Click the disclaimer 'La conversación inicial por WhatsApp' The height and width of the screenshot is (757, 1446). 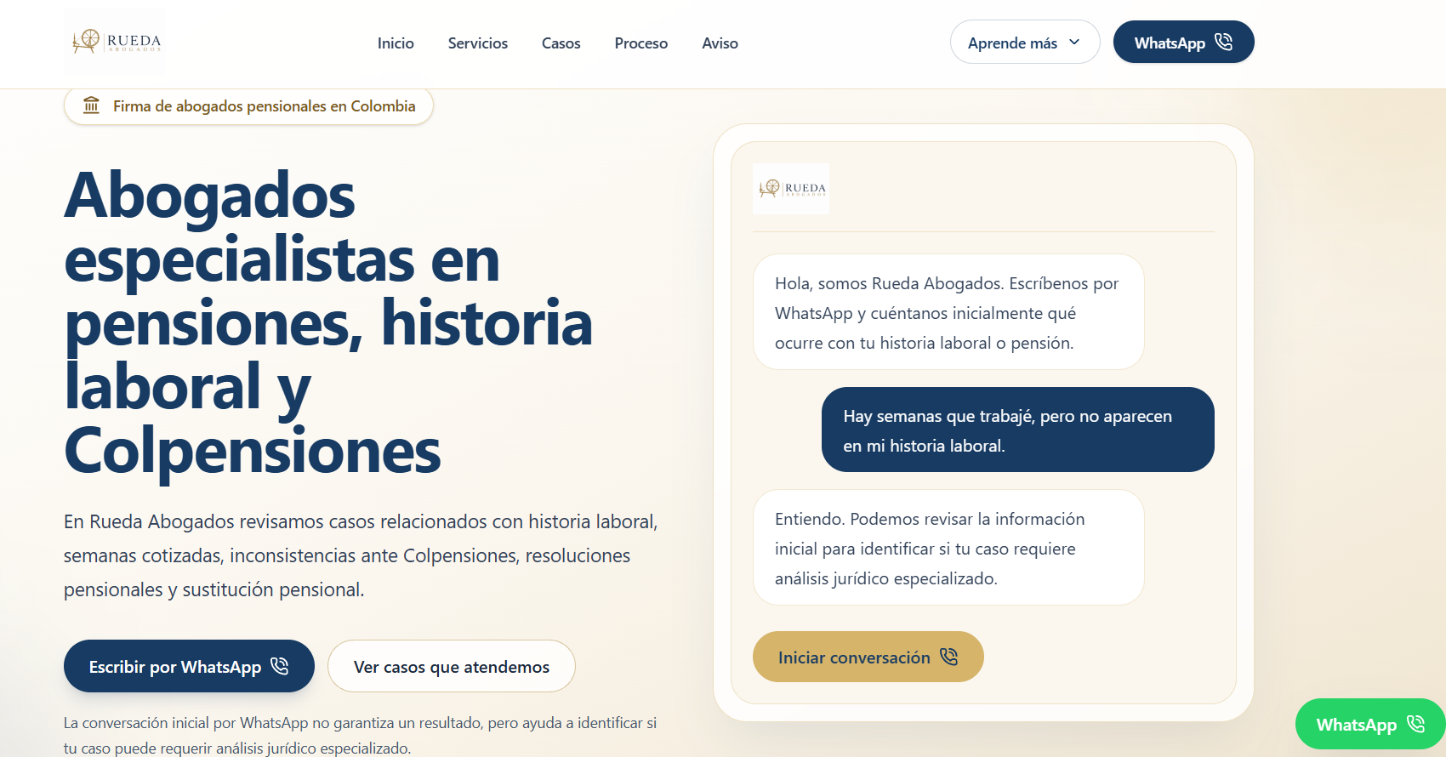[361, 735]
